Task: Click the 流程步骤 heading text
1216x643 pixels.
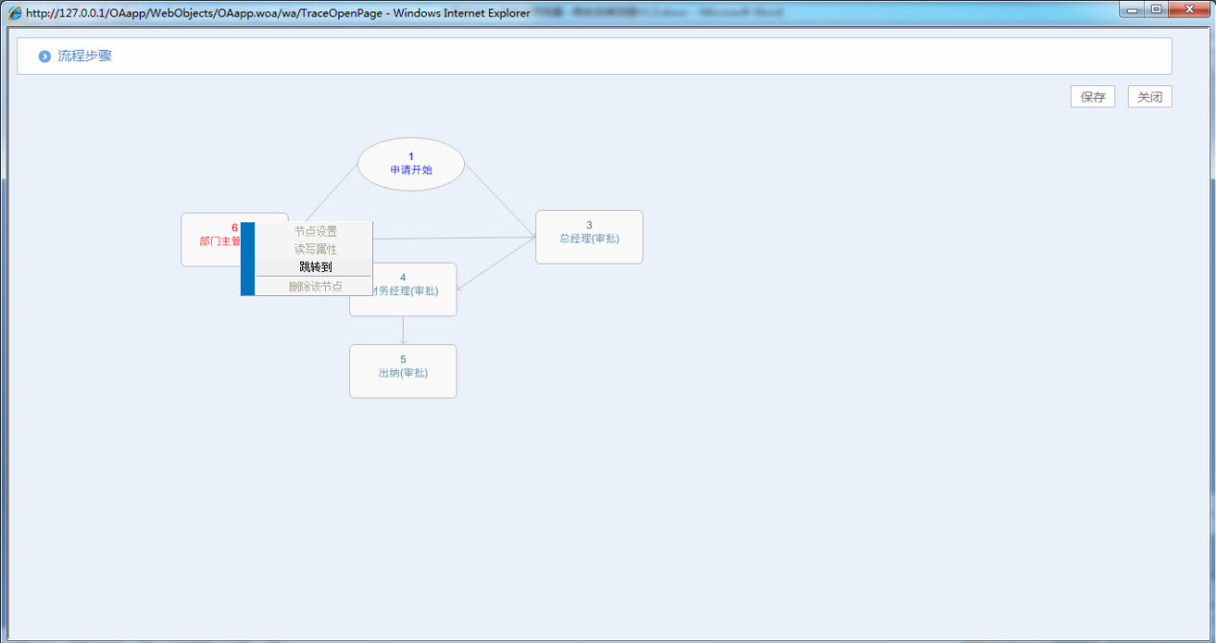Action: (84, 57)
